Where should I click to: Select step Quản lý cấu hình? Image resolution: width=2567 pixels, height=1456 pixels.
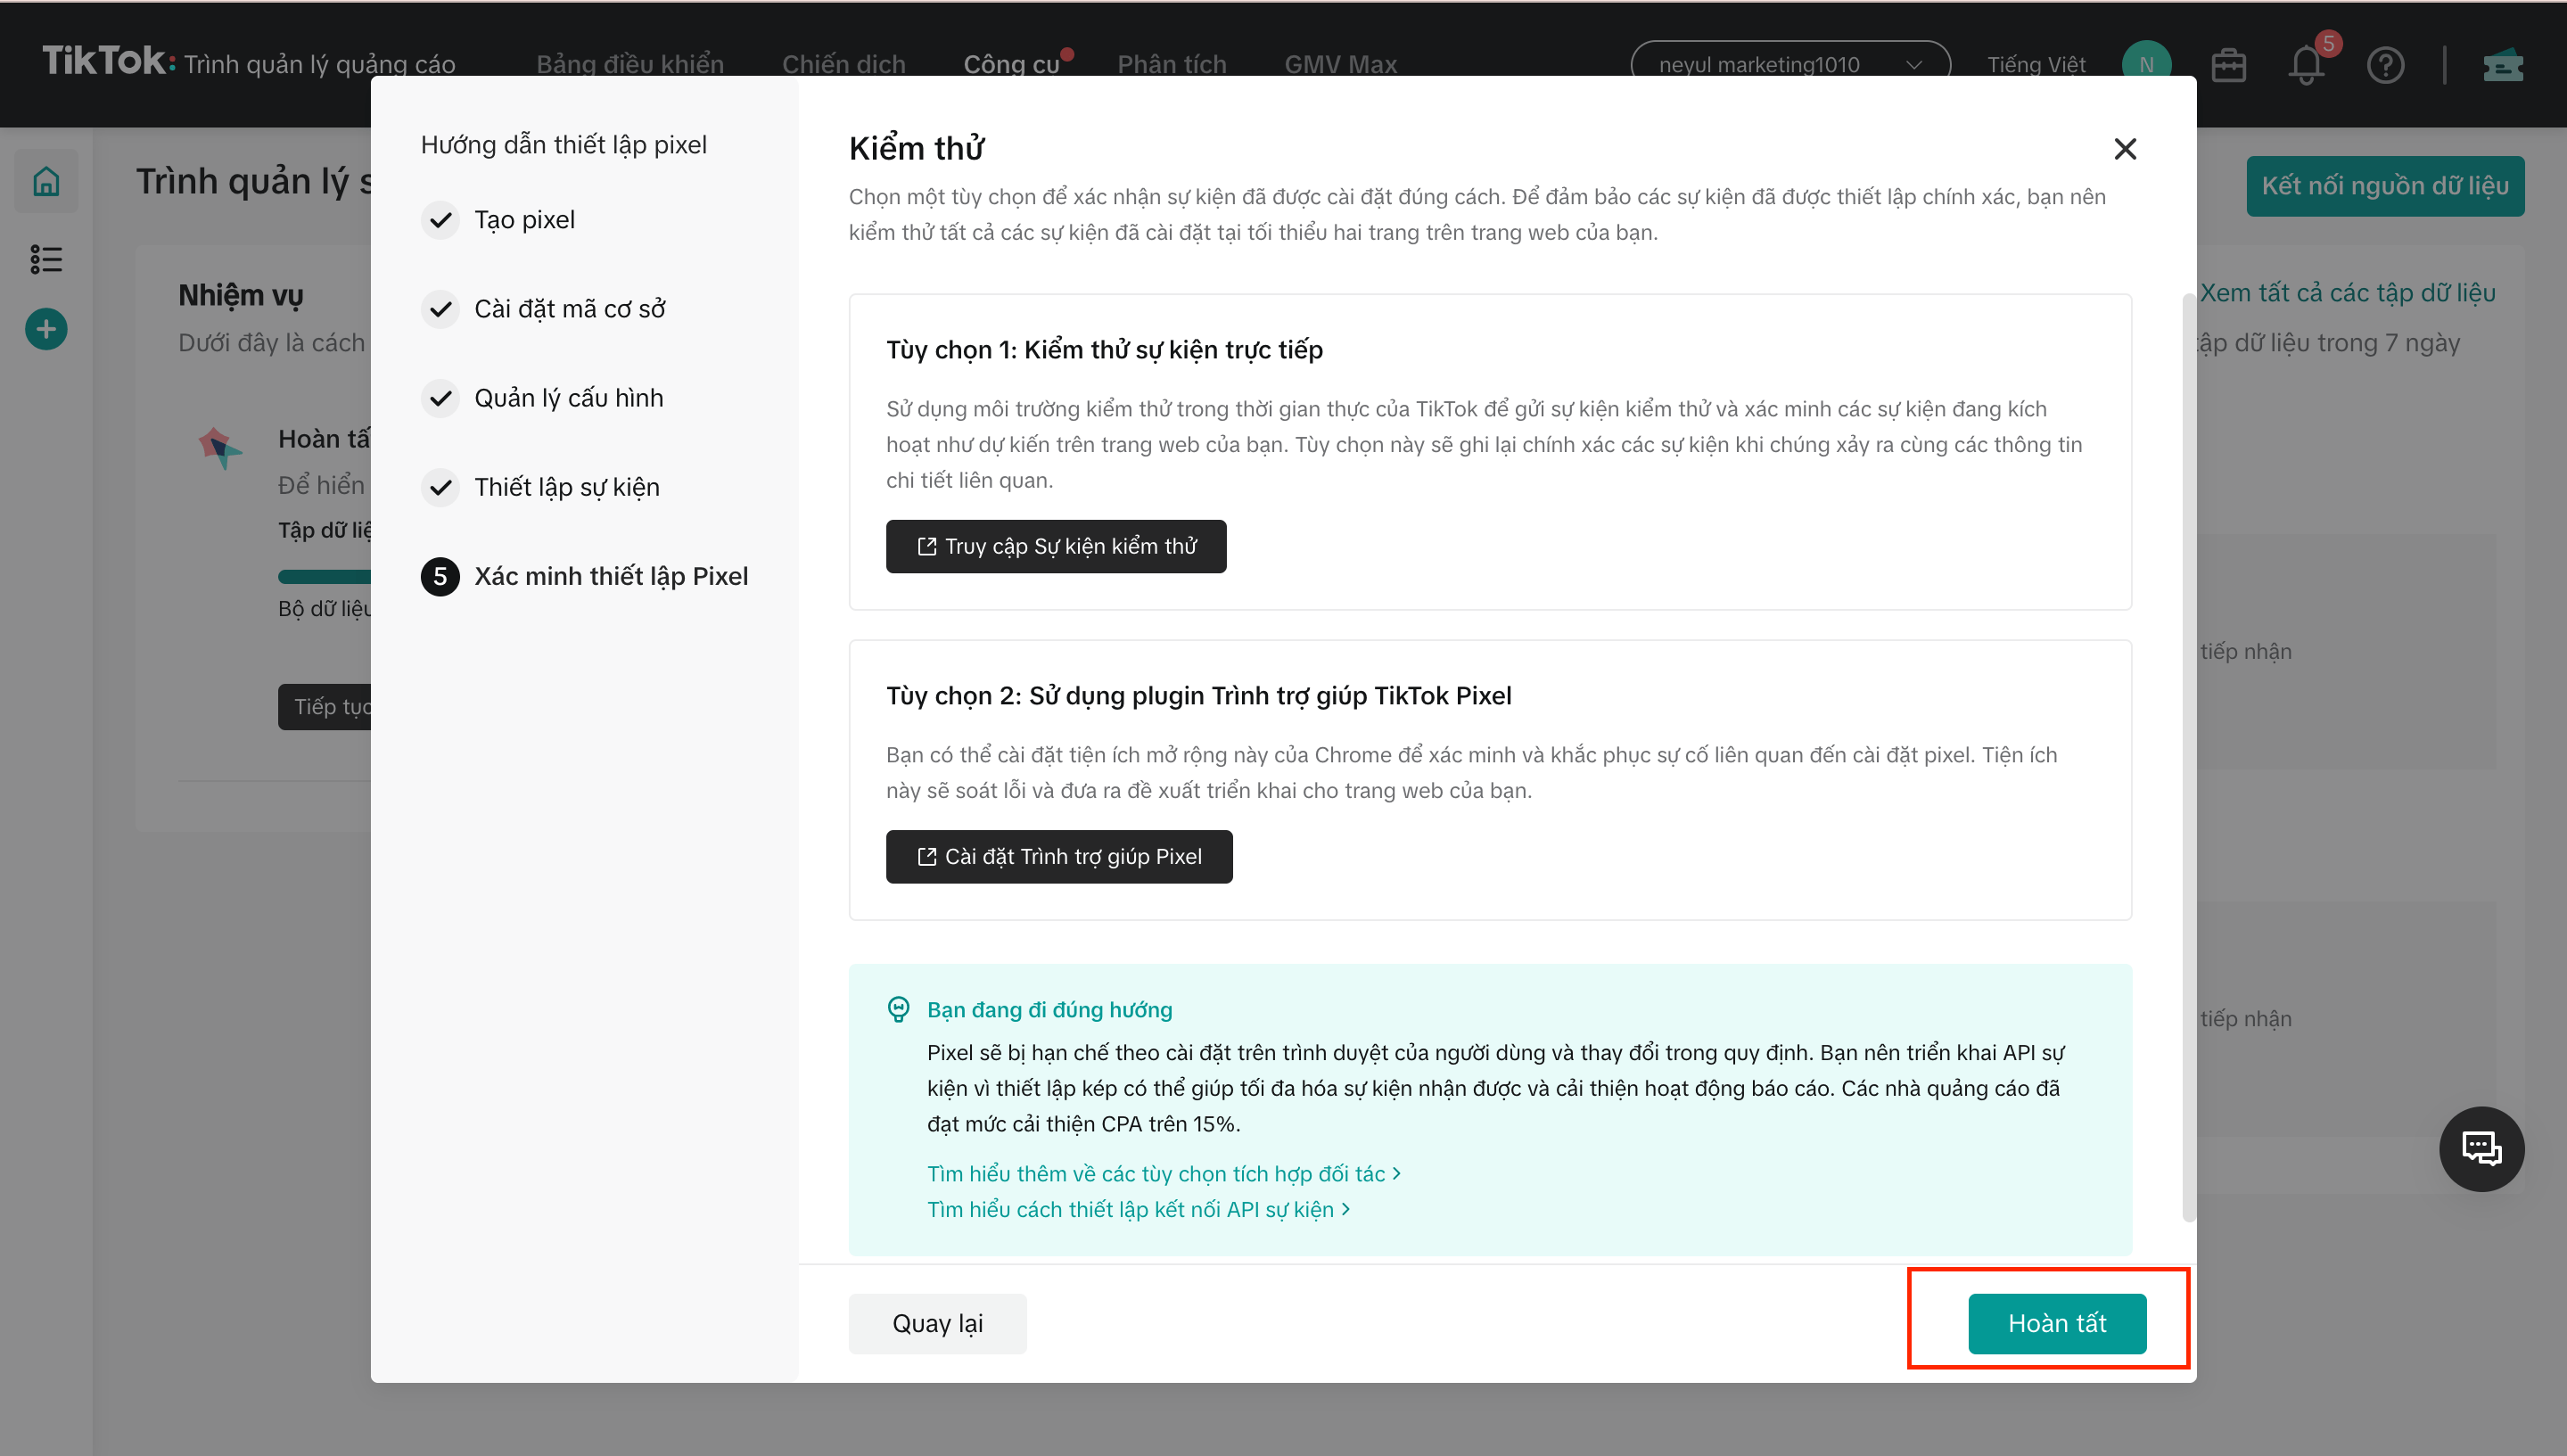[542, 397]
